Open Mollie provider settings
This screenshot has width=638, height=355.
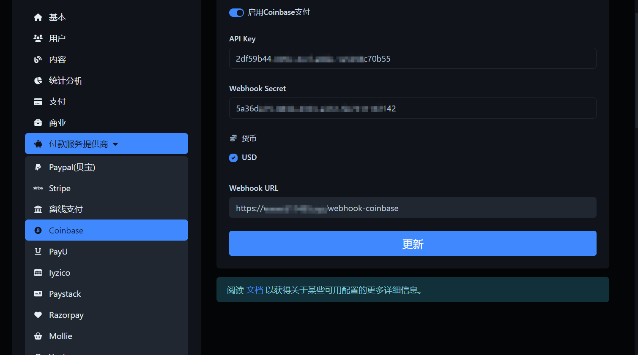pyautogui.click(x=107, y=336)
